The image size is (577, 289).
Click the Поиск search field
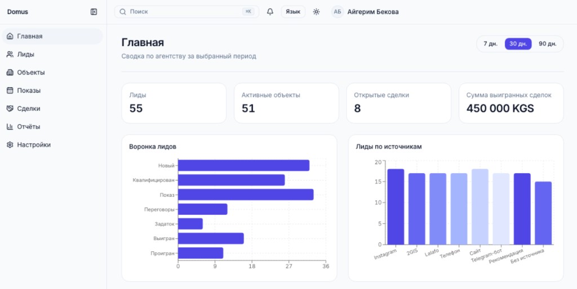[x=187, y=12]
